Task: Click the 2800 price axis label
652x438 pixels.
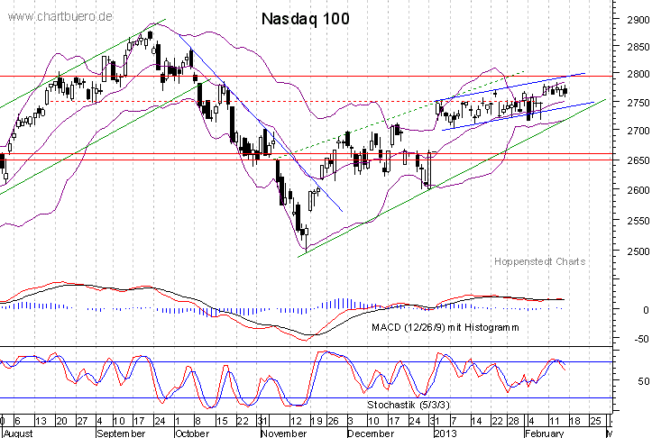Action: click(638, 75)
